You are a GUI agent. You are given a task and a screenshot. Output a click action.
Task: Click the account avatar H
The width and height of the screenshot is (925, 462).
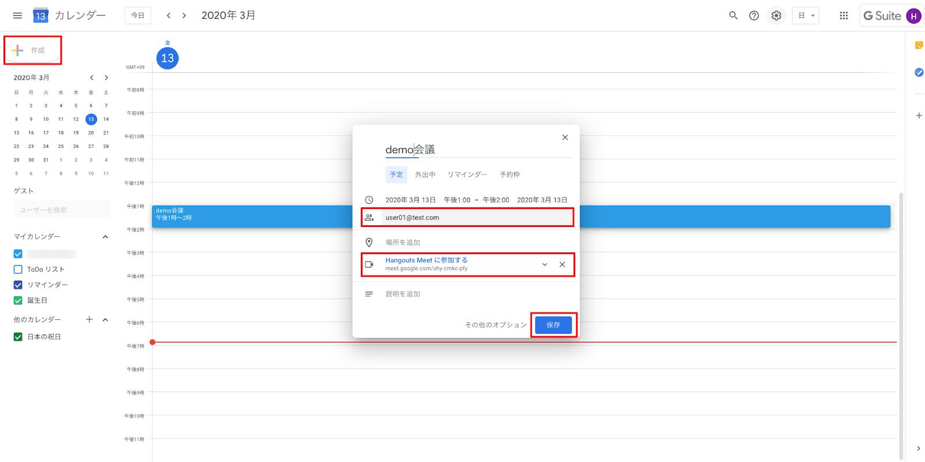pos(913,16)
